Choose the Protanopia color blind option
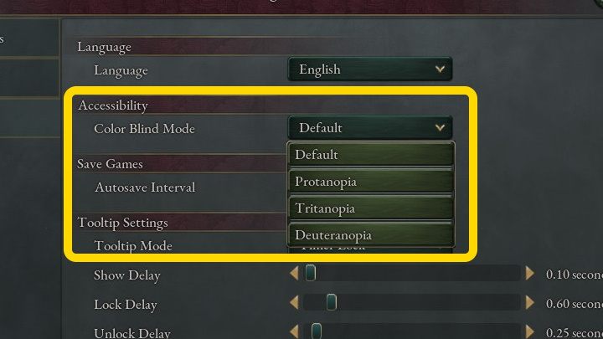Screen dimensions: 603x339 click(x=371, y=182)
